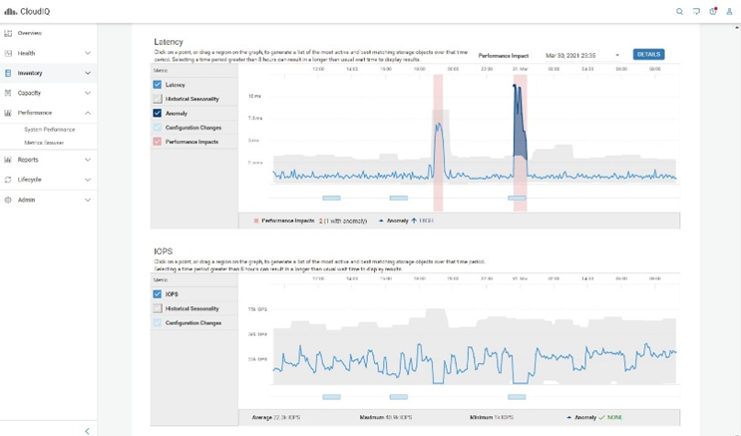
Task: Open the chat feedback icon in header
Action: tap(696, 12)
